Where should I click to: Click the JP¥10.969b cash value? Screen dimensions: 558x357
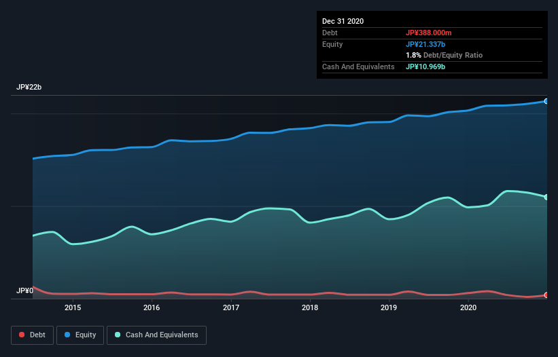(425, 67)
